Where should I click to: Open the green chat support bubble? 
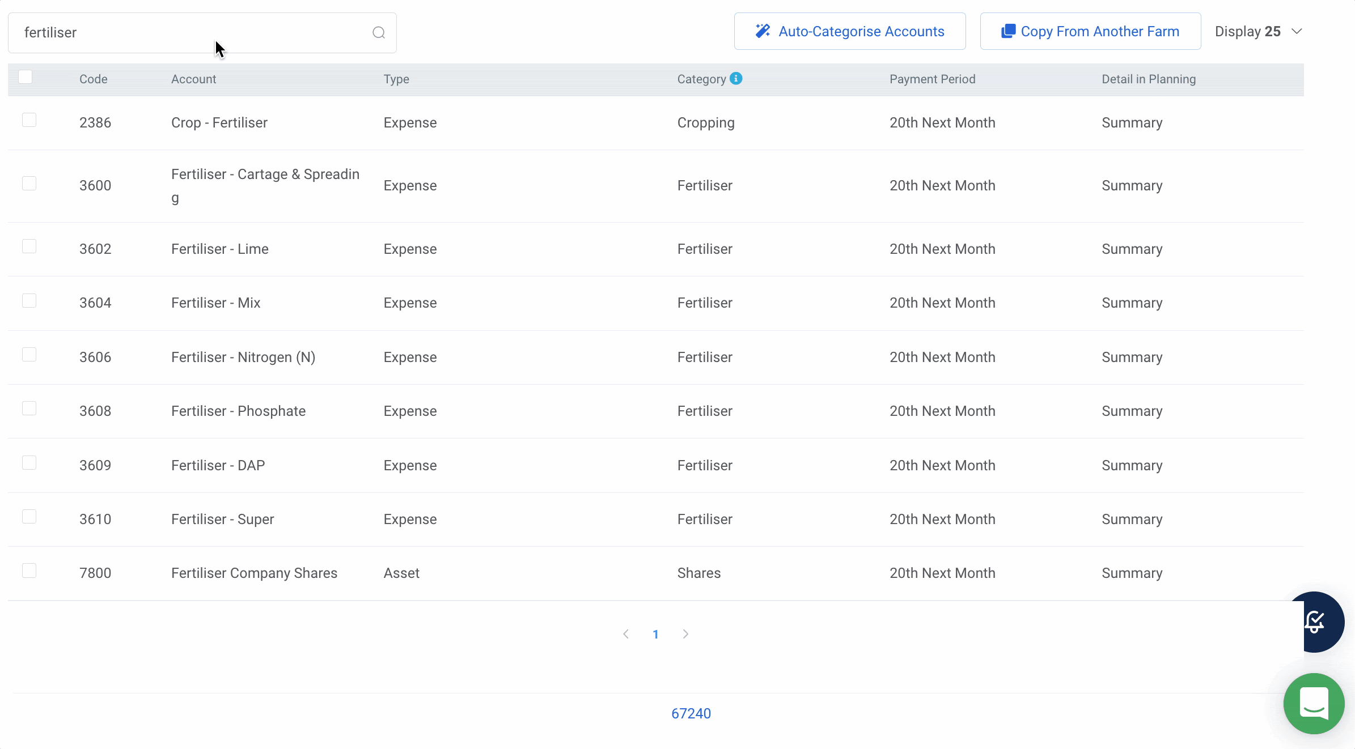click(1314, 703)
